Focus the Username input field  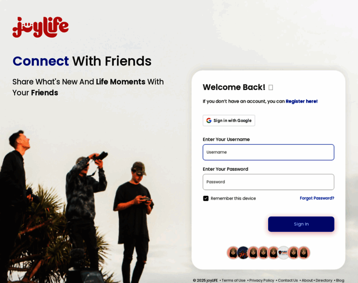268,152
